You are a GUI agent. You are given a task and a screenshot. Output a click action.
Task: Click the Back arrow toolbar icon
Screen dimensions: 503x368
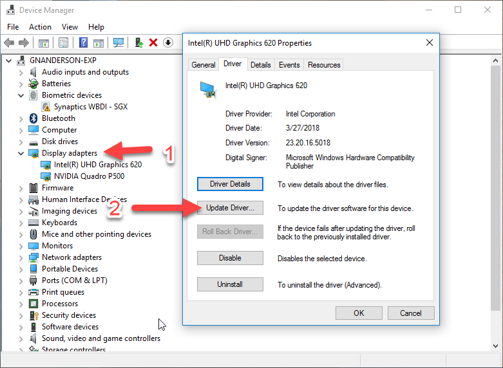[x=9, y=42]
